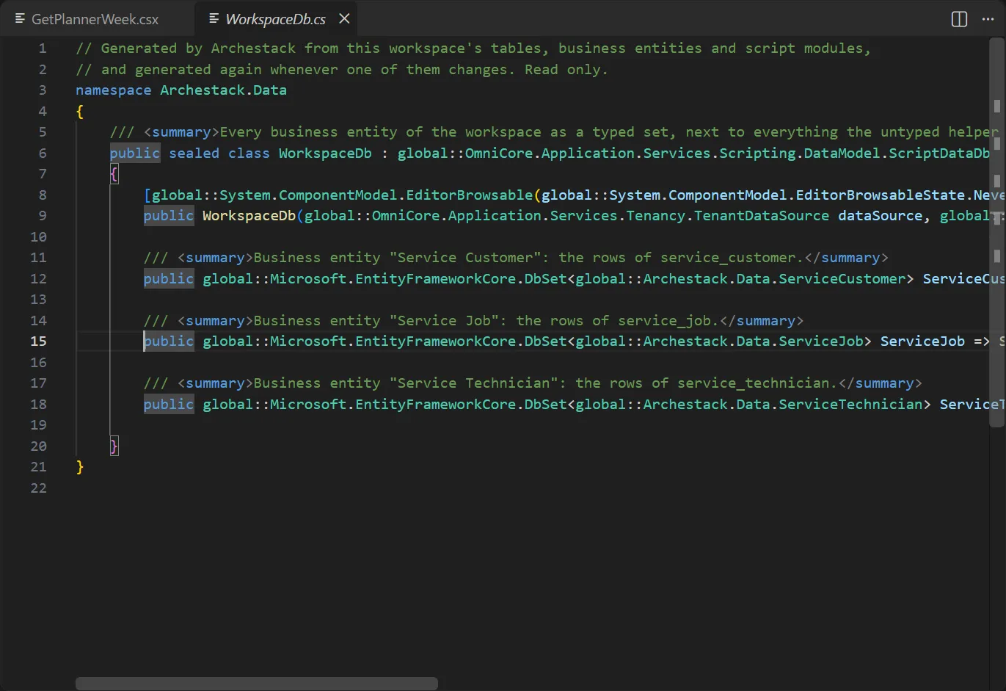This screenshot has height=691, width=1006.
Task: Click 'public' keyword on line 15
Action: [169, 341]
